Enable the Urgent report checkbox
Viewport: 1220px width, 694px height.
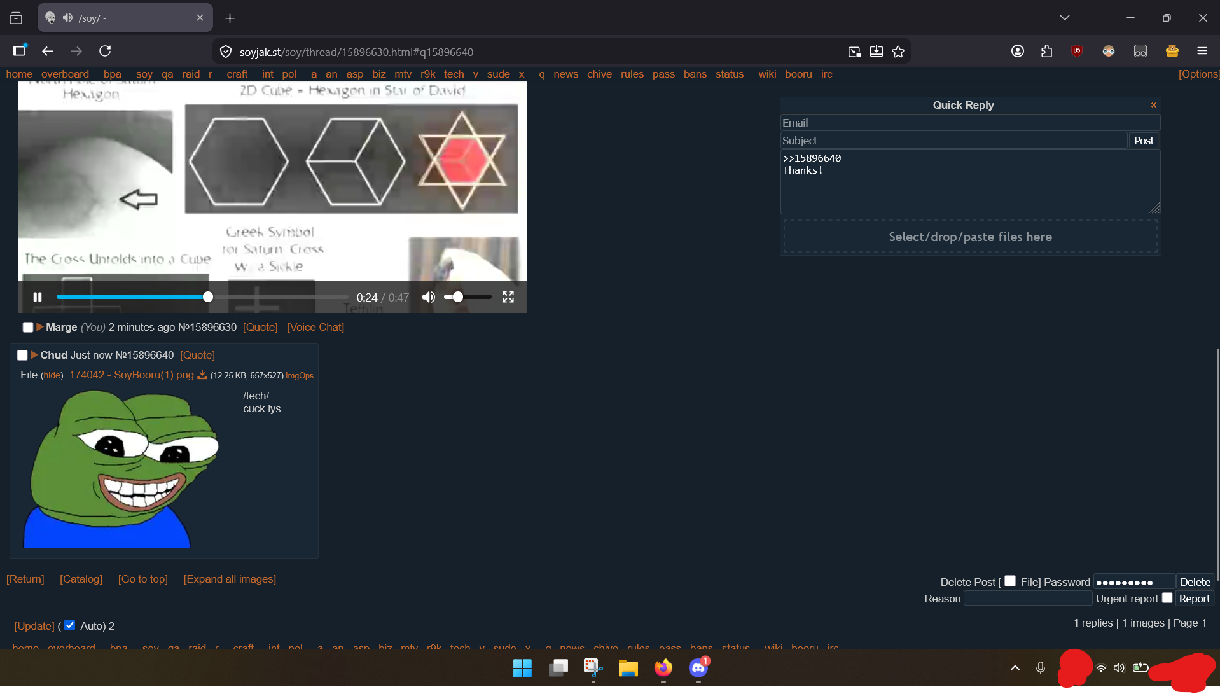(1167, 597)
